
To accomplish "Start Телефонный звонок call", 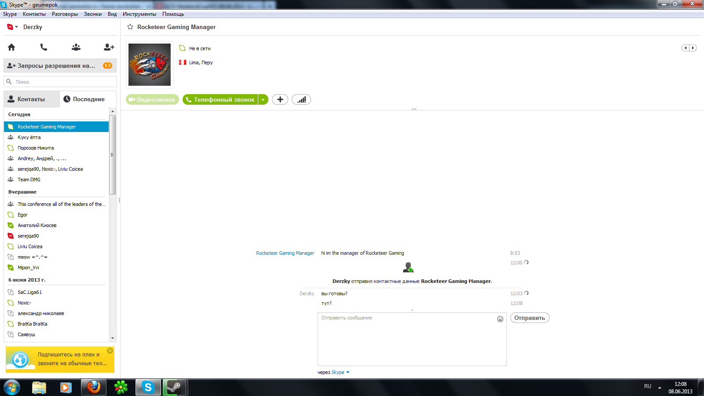I will pyautogui.click(x=220, y=99).
